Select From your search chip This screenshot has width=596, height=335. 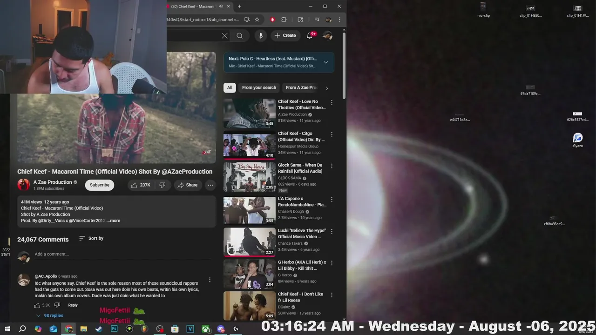(x=259, y=87)
